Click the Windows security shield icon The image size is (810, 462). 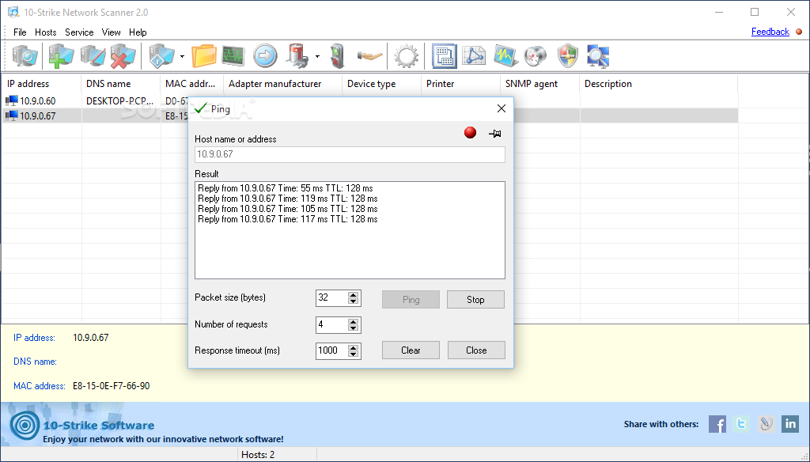click(x=568, y=56)
